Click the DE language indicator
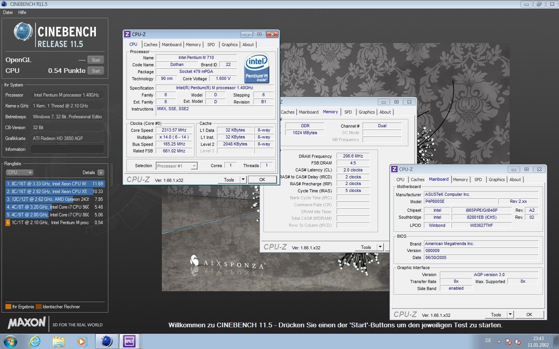Screen dimensions: 559x349 coord(488,340)
